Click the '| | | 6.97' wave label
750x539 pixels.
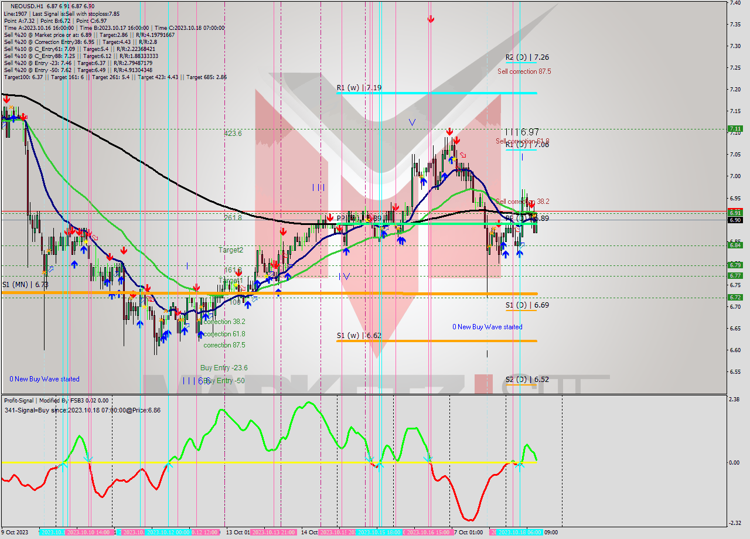(x=521, y=132)
